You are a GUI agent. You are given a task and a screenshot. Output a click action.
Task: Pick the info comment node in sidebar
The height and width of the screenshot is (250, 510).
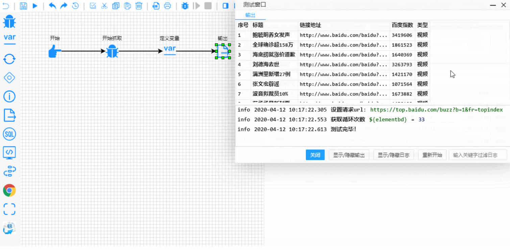point(9,96)
